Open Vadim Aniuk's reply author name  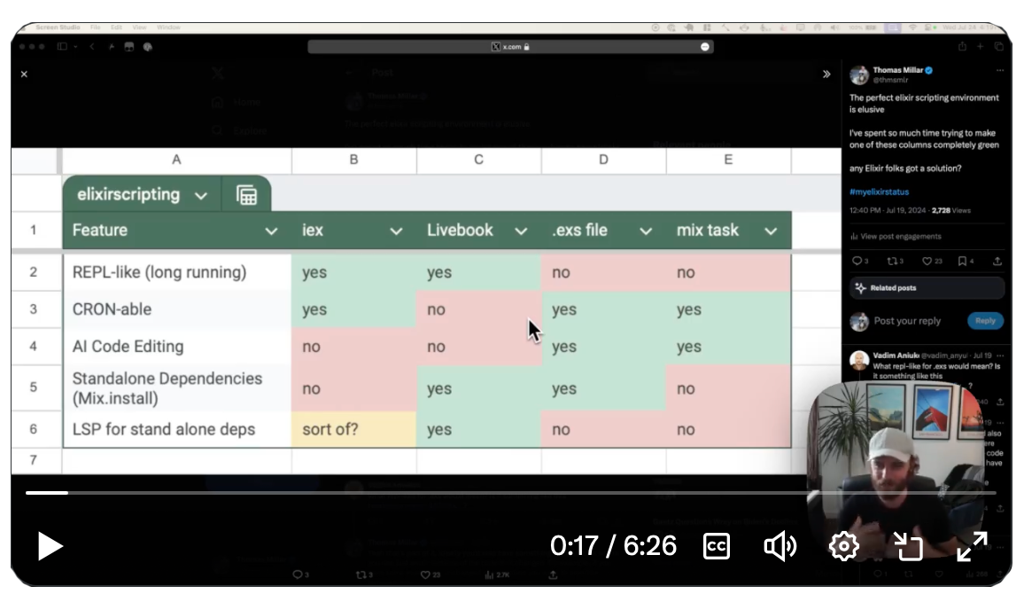pyautogui.click(x=896, y=356)
